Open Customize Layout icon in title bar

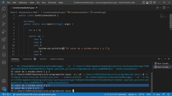155,2
